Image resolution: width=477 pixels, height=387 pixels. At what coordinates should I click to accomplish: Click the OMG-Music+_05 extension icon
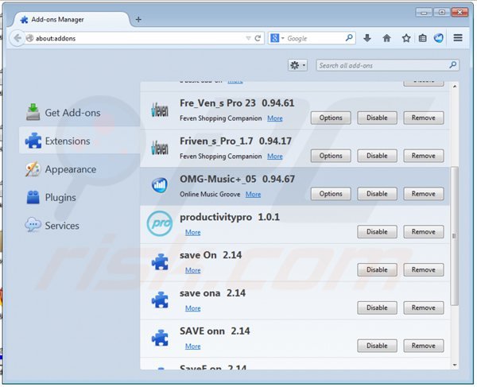160,186
